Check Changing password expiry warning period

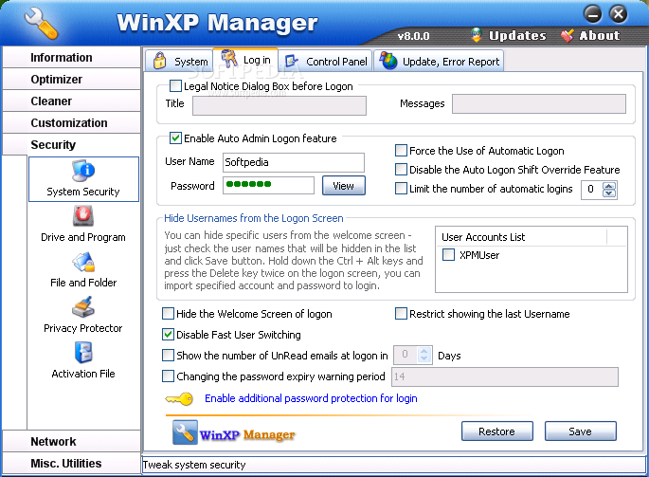point(168,376)
